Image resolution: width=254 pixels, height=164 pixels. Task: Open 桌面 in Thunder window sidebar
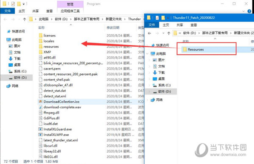coord(17,65)
